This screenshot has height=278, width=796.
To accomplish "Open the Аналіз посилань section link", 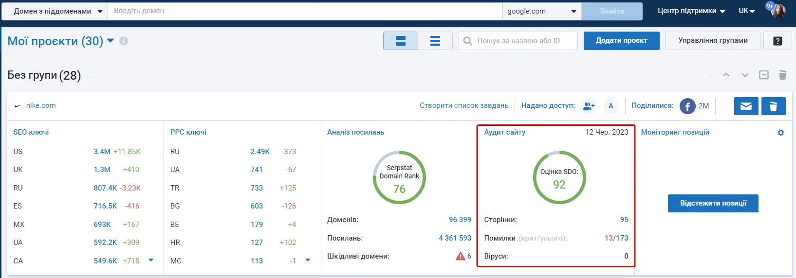I will click(x=355, y=132).
